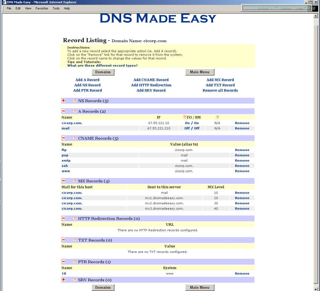The width and height of the screenshot is (320, 291).
Task: Click help icon in column after FO / SM
Action: [217, 117]
